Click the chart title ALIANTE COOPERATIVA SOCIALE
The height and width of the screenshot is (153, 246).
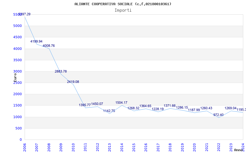pyautogui.click(x=123, y=4)
